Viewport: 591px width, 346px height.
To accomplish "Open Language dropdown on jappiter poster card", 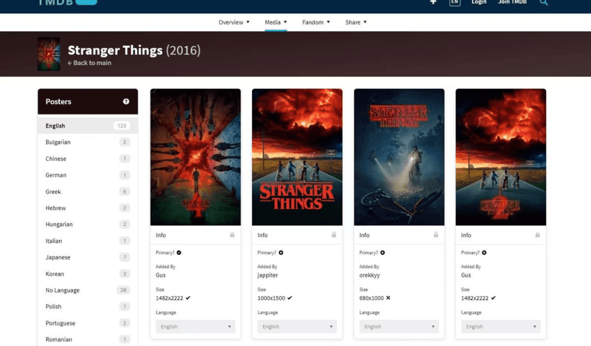I will click(x=297, y=327).
